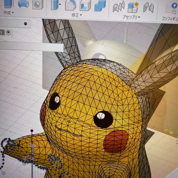Screen dimensions: 178x178
Task: Click the コンフィギュ panel label
Action: coord(170,18)
